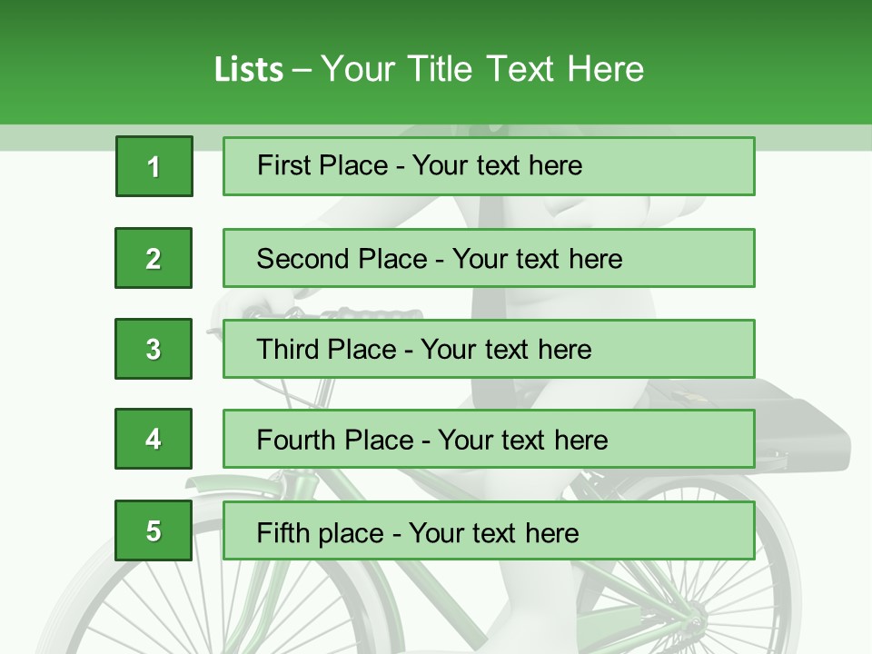Select the "Fifth place" text box
This screenshot has width=872, height=654.
point(489,531)
